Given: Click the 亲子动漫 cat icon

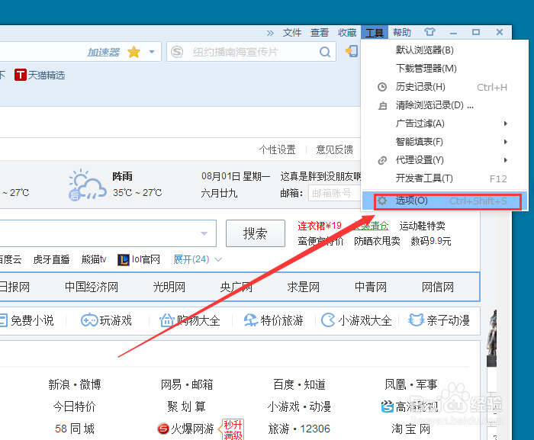Looking at the screenshot, I should 416,320.
